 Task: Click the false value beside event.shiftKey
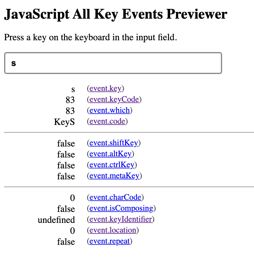point(66,144)
